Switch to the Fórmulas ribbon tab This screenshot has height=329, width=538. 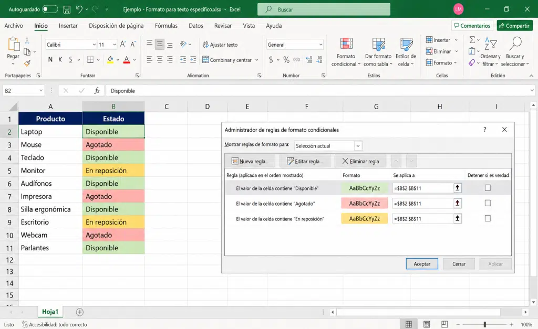166,26
